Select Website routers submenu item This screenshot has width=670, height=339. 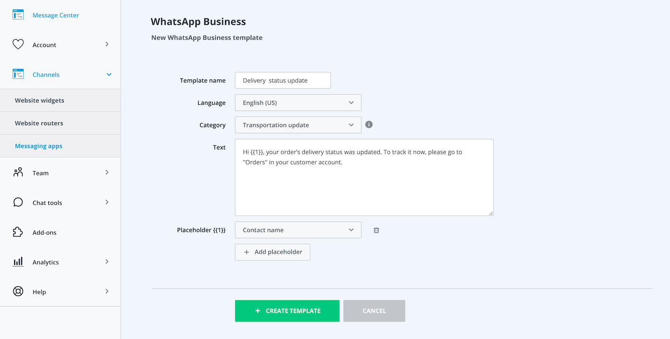[x=60, y=123]
